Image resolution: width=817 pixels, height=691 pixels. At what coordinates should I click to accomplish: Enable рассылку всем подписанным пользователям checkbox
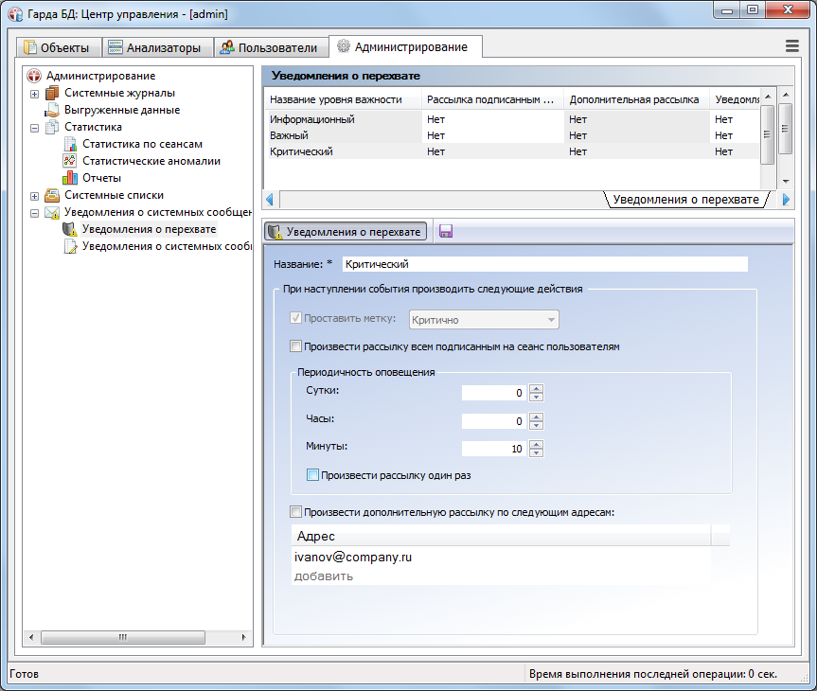coord(295,346)
